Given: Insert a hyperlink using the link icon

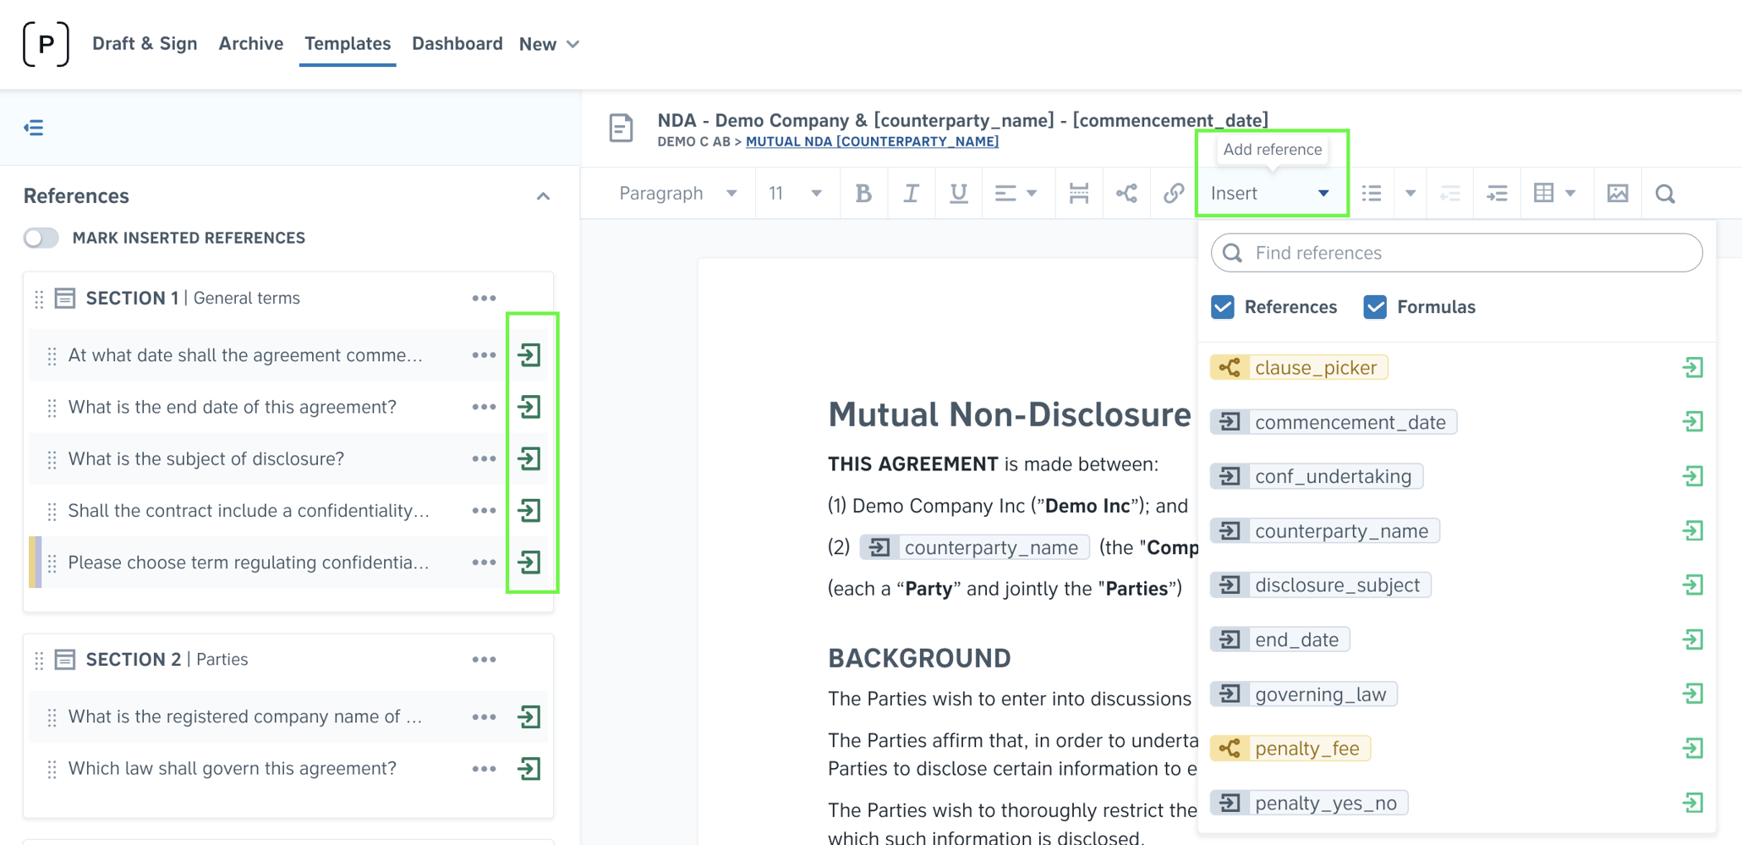Looking at the screenshot, I should point(1173,193).
